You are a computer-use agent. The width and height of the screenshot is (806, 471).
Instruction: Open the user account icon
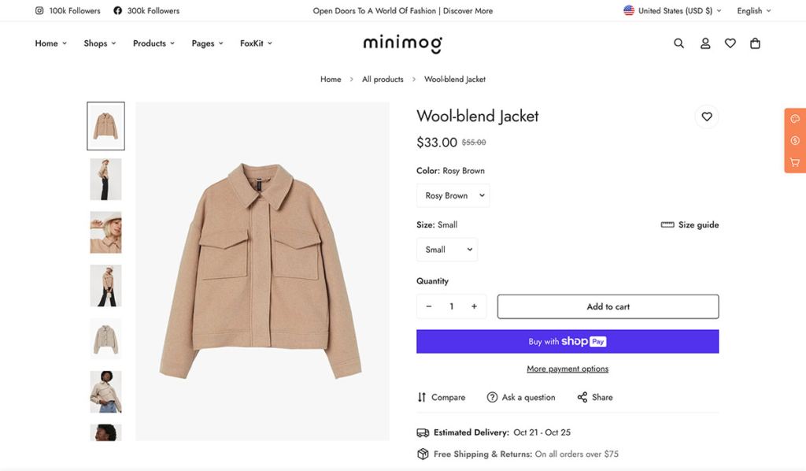705,43
